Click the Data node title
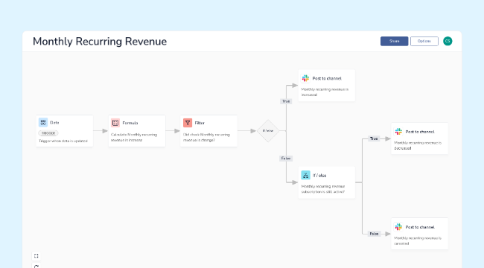The width and height of the screenshot is (484, 268). click(54, 123)
